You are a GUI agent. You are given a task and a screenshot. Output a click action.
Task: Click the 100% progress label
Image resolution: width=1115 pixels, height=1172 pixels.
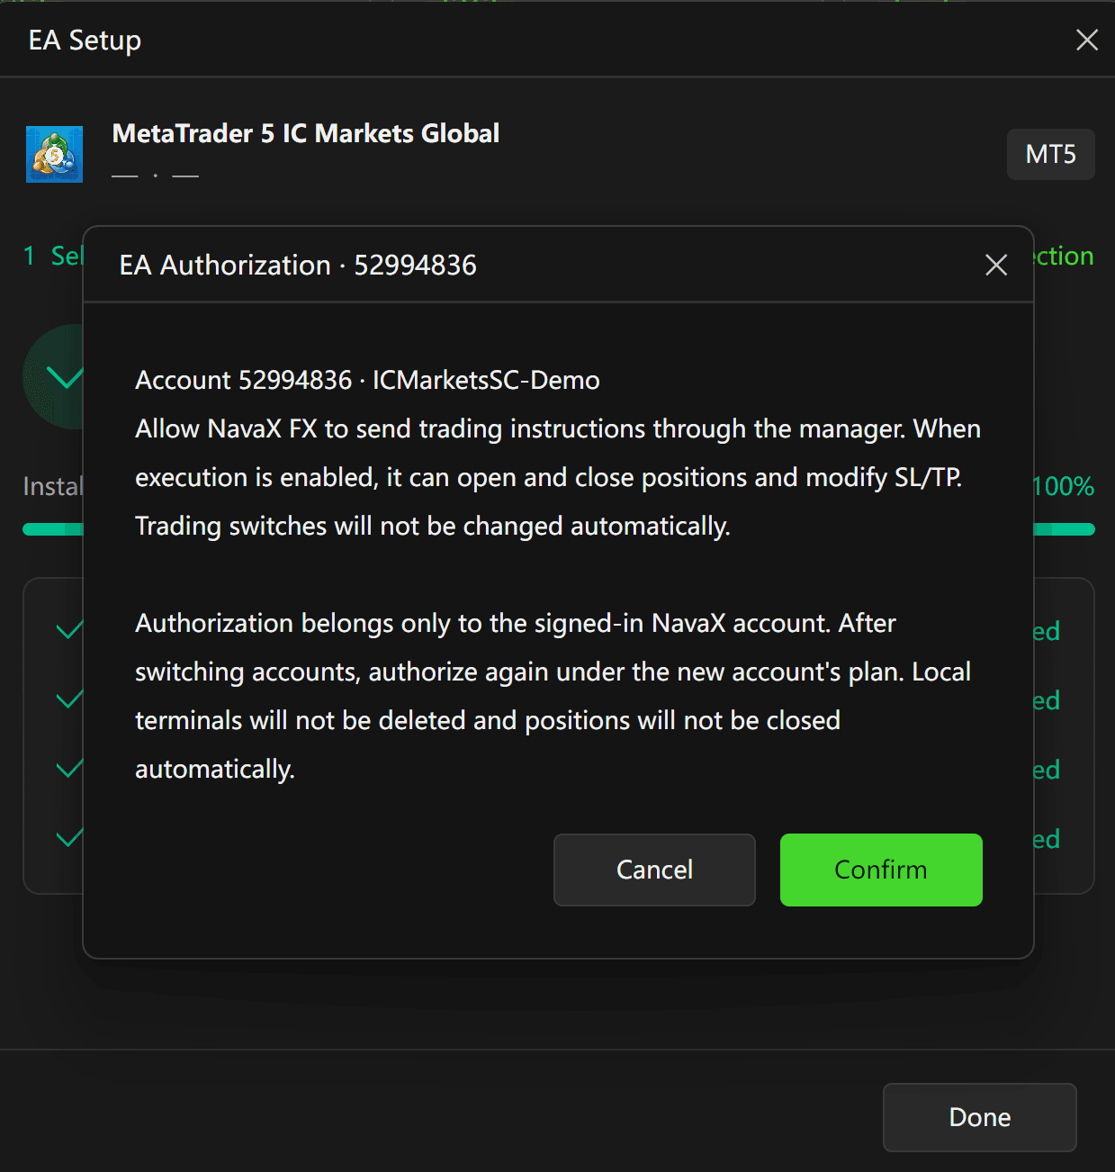1064,486
